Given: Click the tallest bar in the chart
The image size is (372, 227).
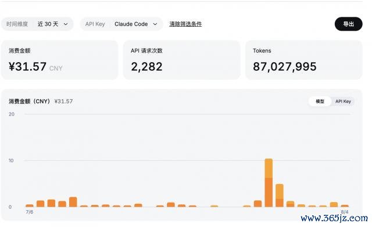Looking at the screenshot, I should pyautogui.click(x=269, y=183).
